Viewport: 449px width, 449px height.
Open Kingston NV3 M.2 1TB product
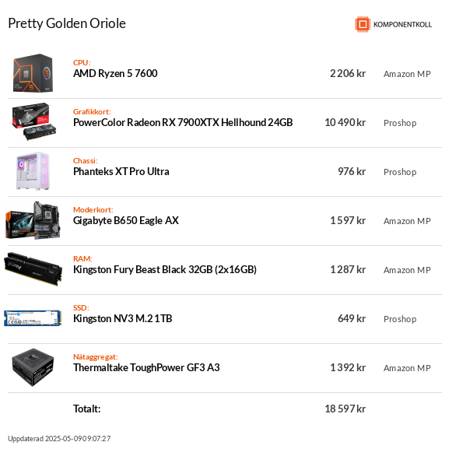pyautogui.click(x=123, y=319)
